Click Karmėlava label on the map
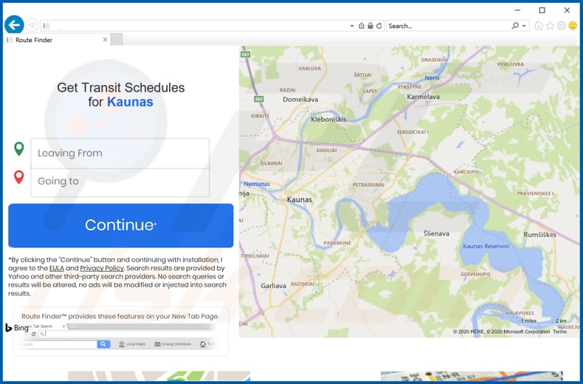 tap(423, 97)
